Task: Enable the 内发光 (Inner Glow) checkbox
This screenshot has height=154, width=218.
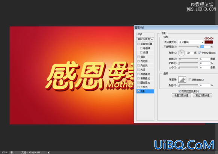Action: coord(138,65)
